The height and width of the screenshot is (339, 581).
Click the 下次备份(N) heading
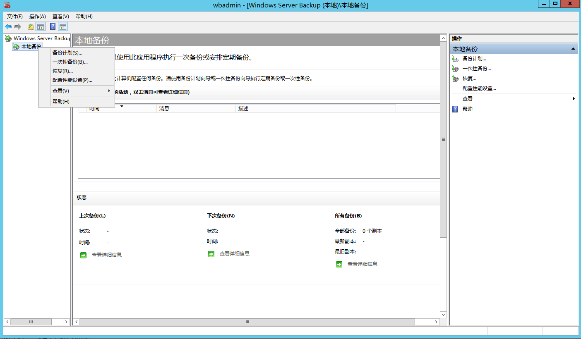tap(221, 216)
